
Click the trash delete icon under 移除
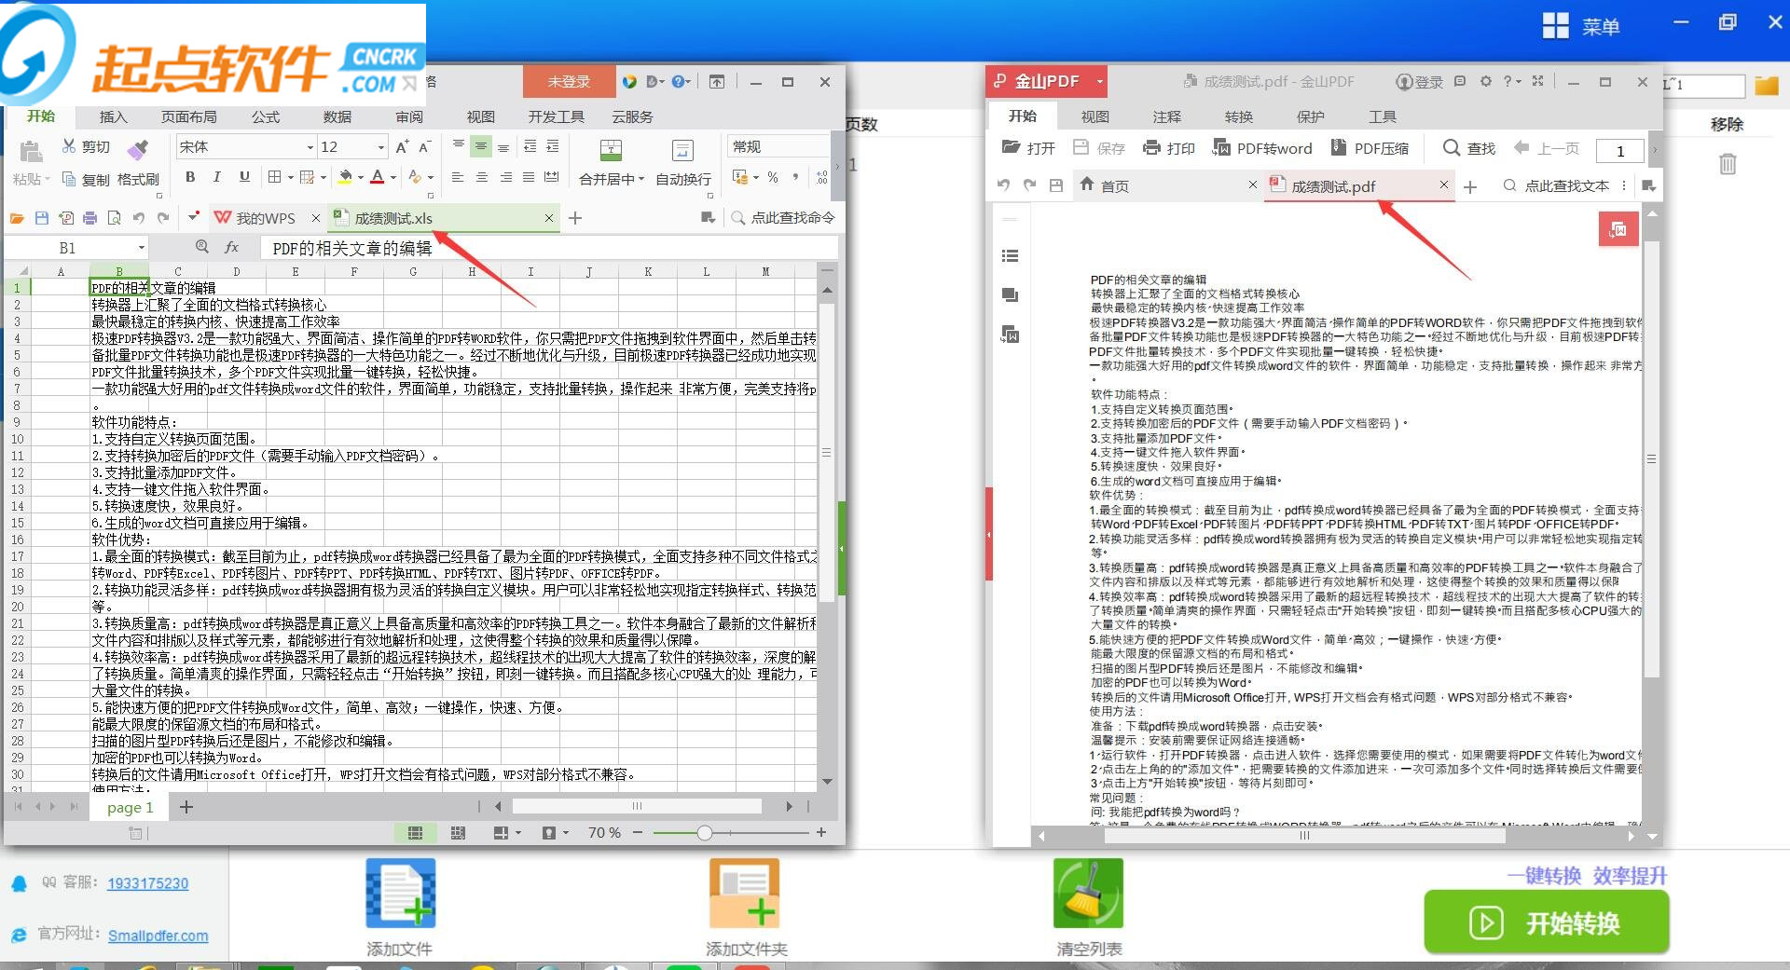1728,164
